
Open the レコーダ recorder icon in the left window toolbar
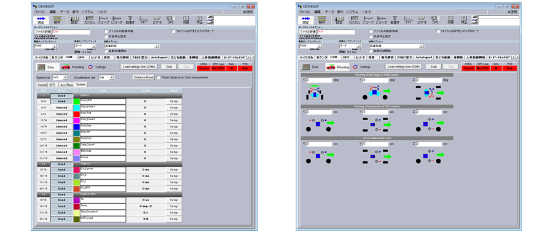pyautogui.click(x=117, y=20)
